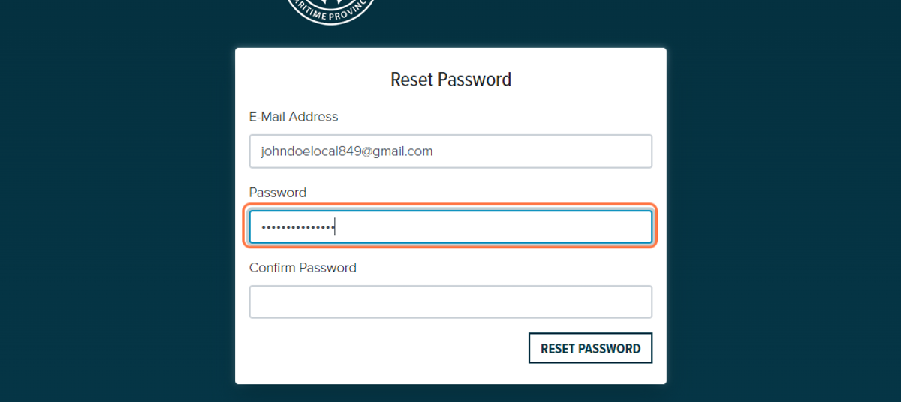Click the RESET PASSWORD button
901x402 pixels.
(x=590, y=348)
